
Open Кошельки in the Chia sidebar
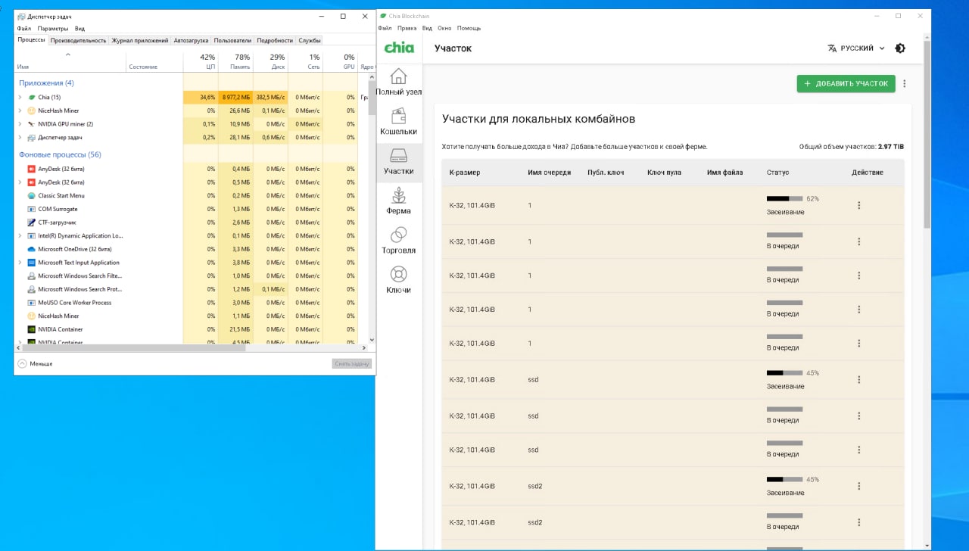pos(398,121)
